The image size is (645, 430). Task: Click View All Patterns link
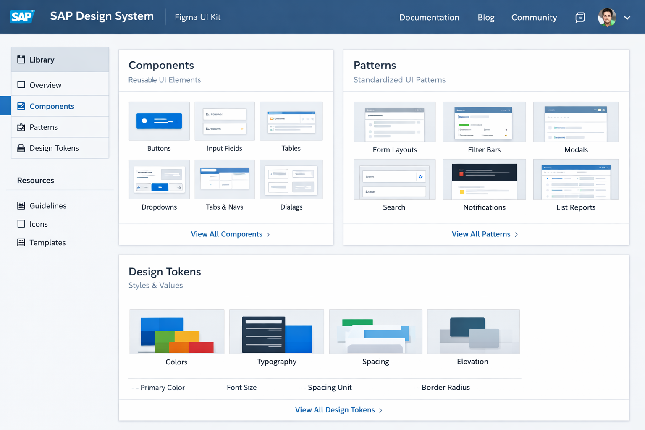point(481,234)
